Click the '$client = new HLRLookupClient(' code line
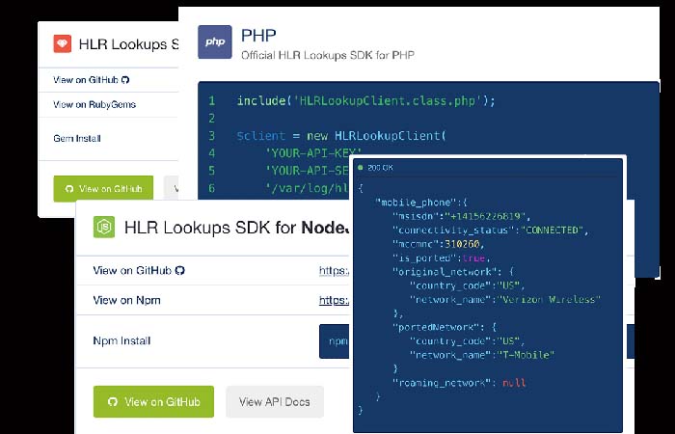This screenshot has width=675, height=434. pos(341,136)
